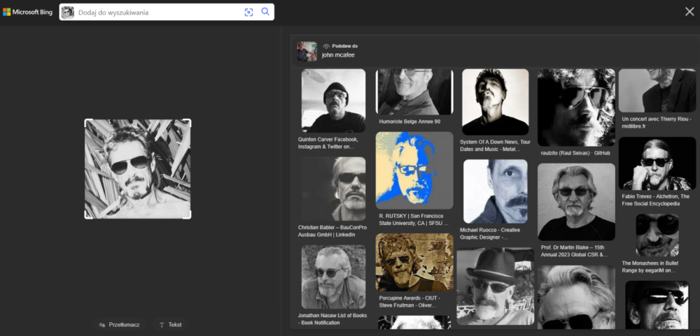The height and width of the screenshot is (336, 700).
Task: Click the small thumbnail next to 'Podobne do'
Action: [307, 51]
